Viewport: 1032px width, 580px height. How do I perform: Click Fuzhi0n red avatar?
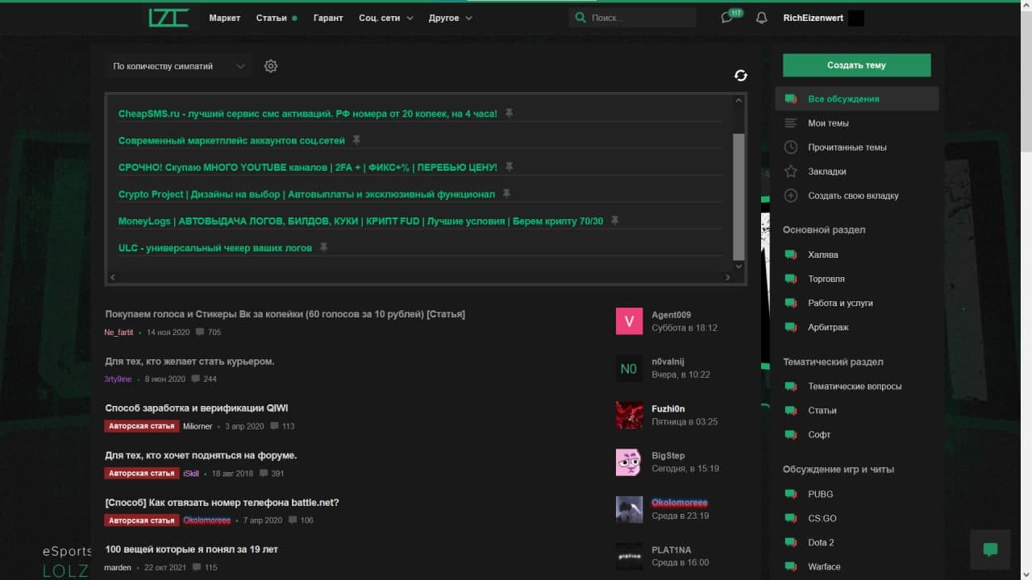pos(629,415)
